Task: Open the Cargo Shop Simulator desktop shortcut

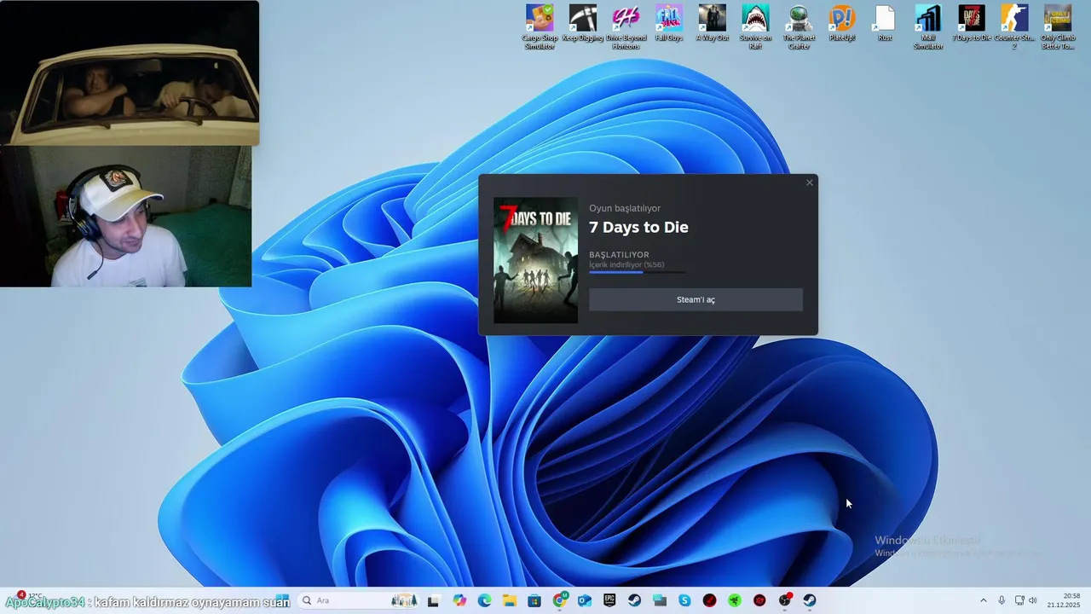Action: click(540, 26)
